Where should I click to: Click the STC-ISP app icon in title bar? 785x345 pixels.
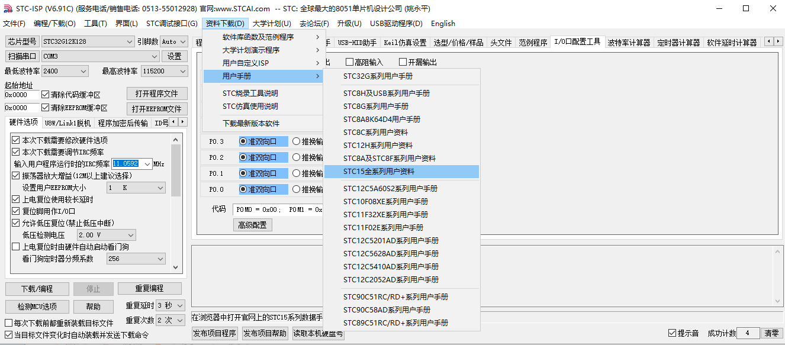[x=8, y=8]
